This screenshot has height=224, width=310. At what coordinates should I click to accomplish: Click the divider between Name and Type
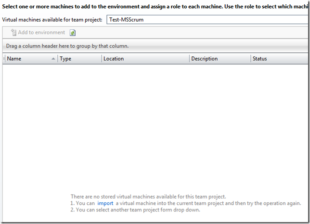(58, 59)
